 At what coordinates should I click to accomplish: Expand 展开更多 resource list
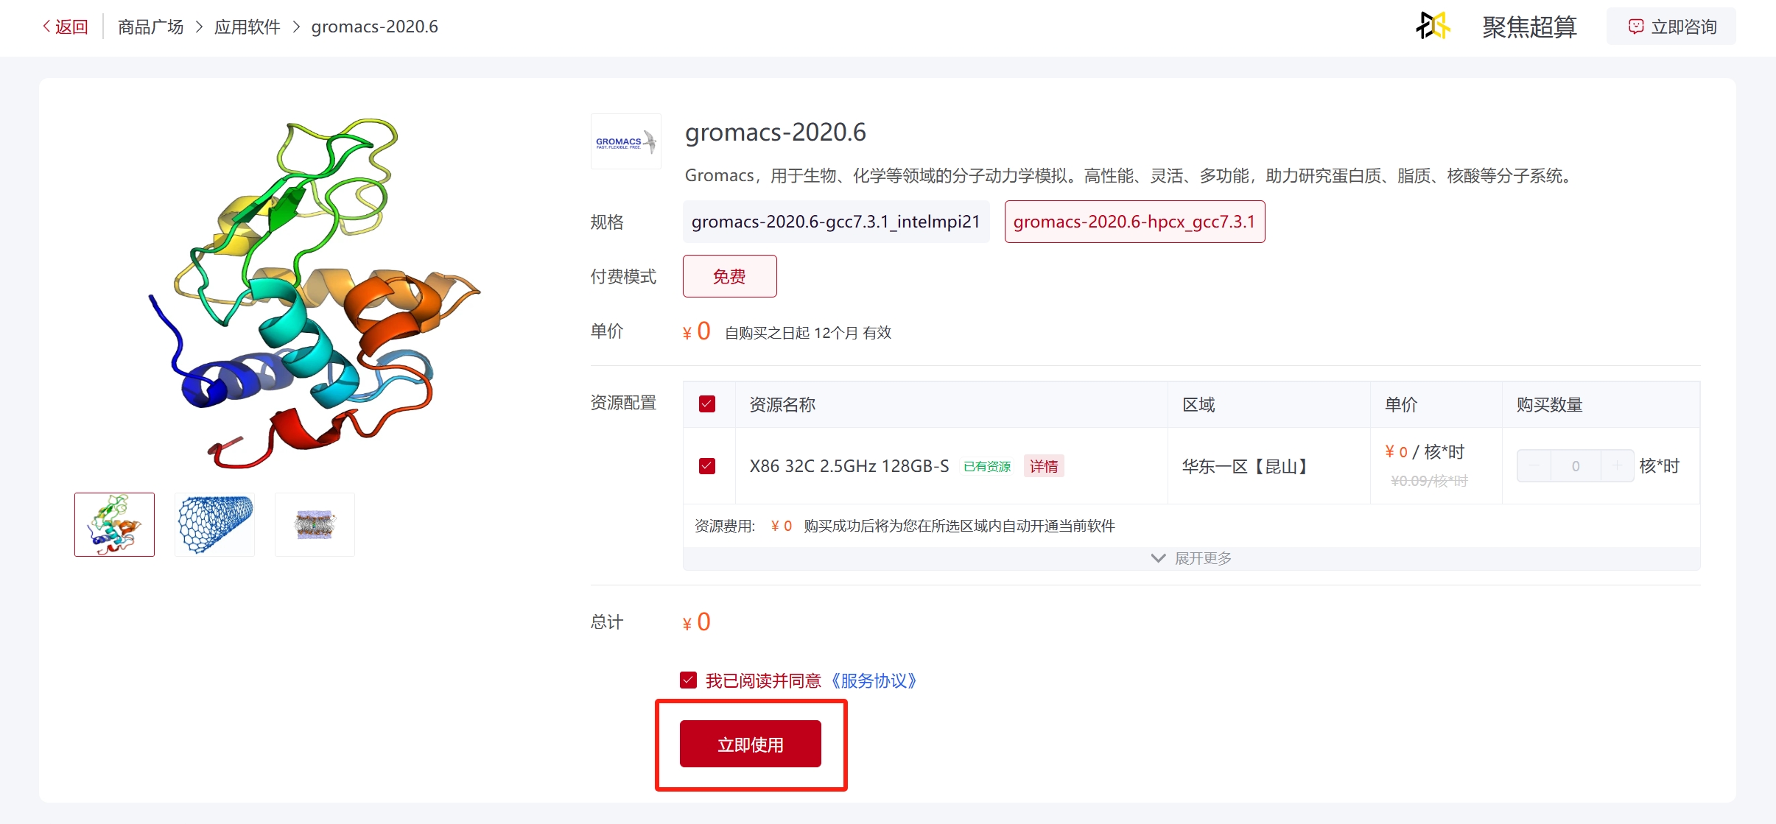tap(1191, 558)
